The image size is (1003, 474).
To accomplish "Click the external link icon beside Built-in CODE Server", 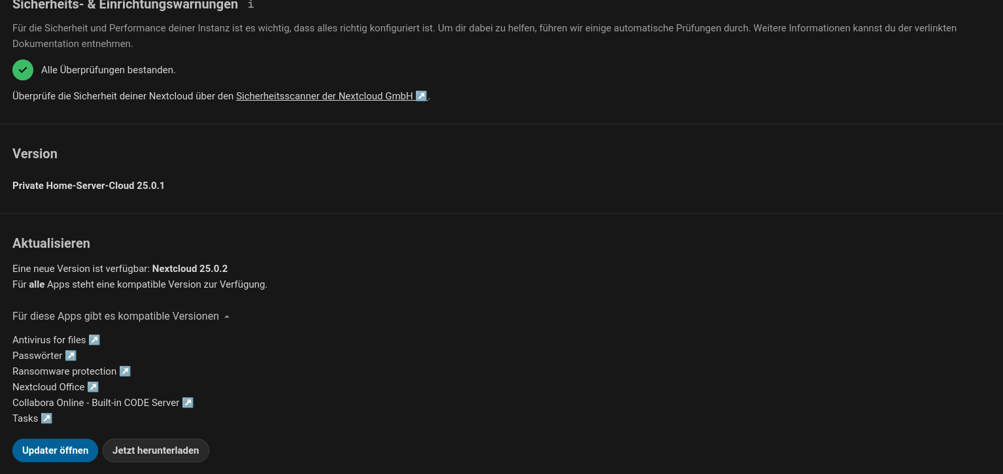I will (x=188, y=403).
